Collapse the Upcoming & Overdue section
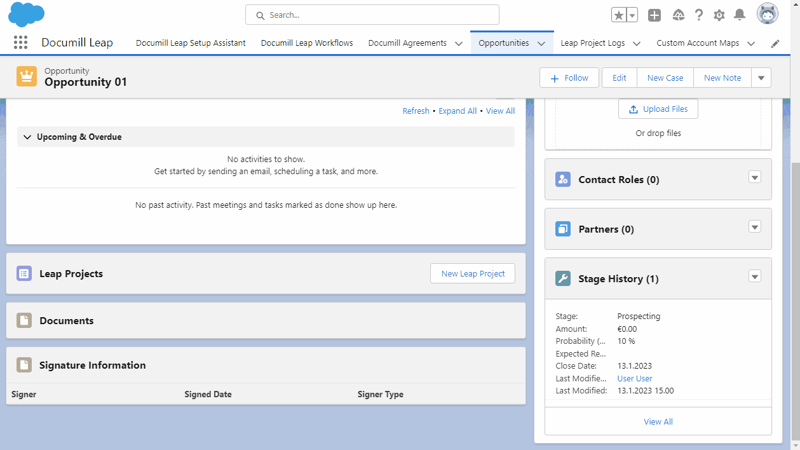The height and width of the screenshot is (450, 800). [27, 136]
